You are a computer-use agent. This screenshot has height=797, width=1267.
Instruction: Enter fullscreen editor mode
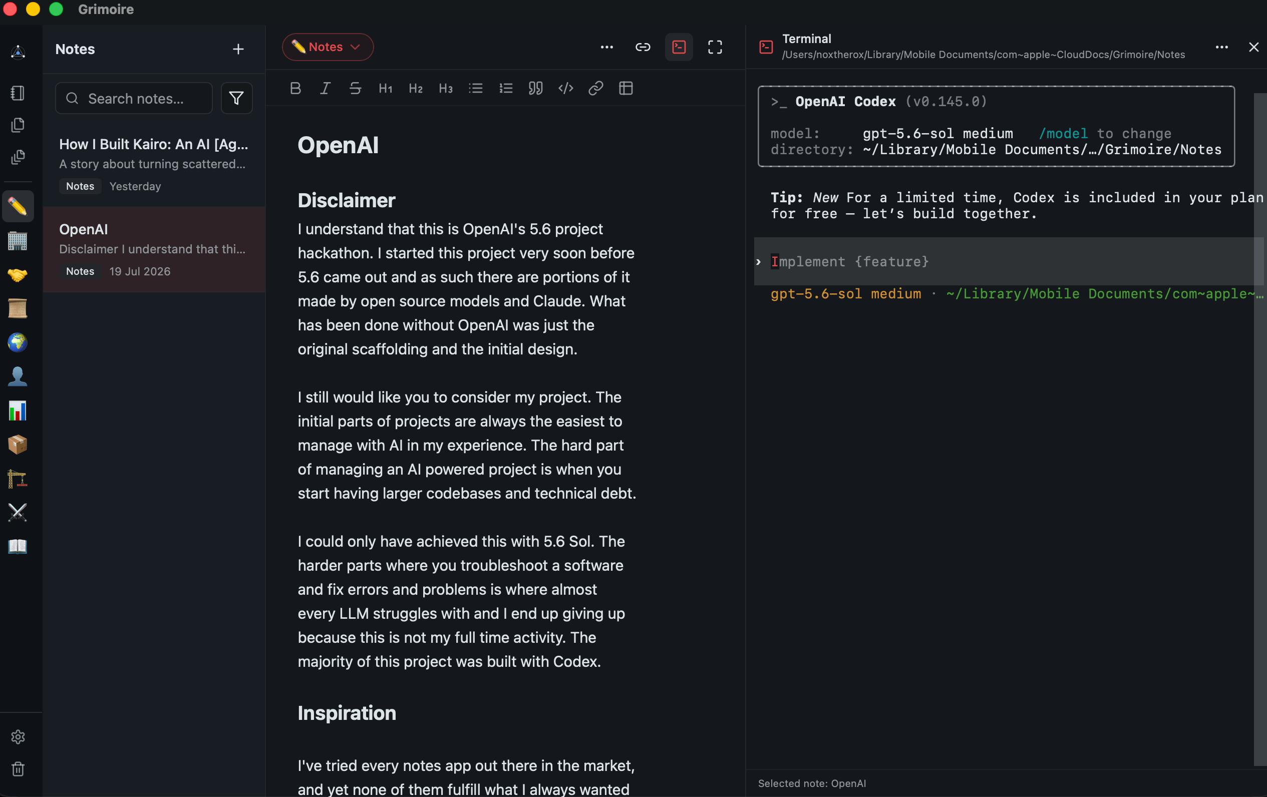tap(715, 47)
